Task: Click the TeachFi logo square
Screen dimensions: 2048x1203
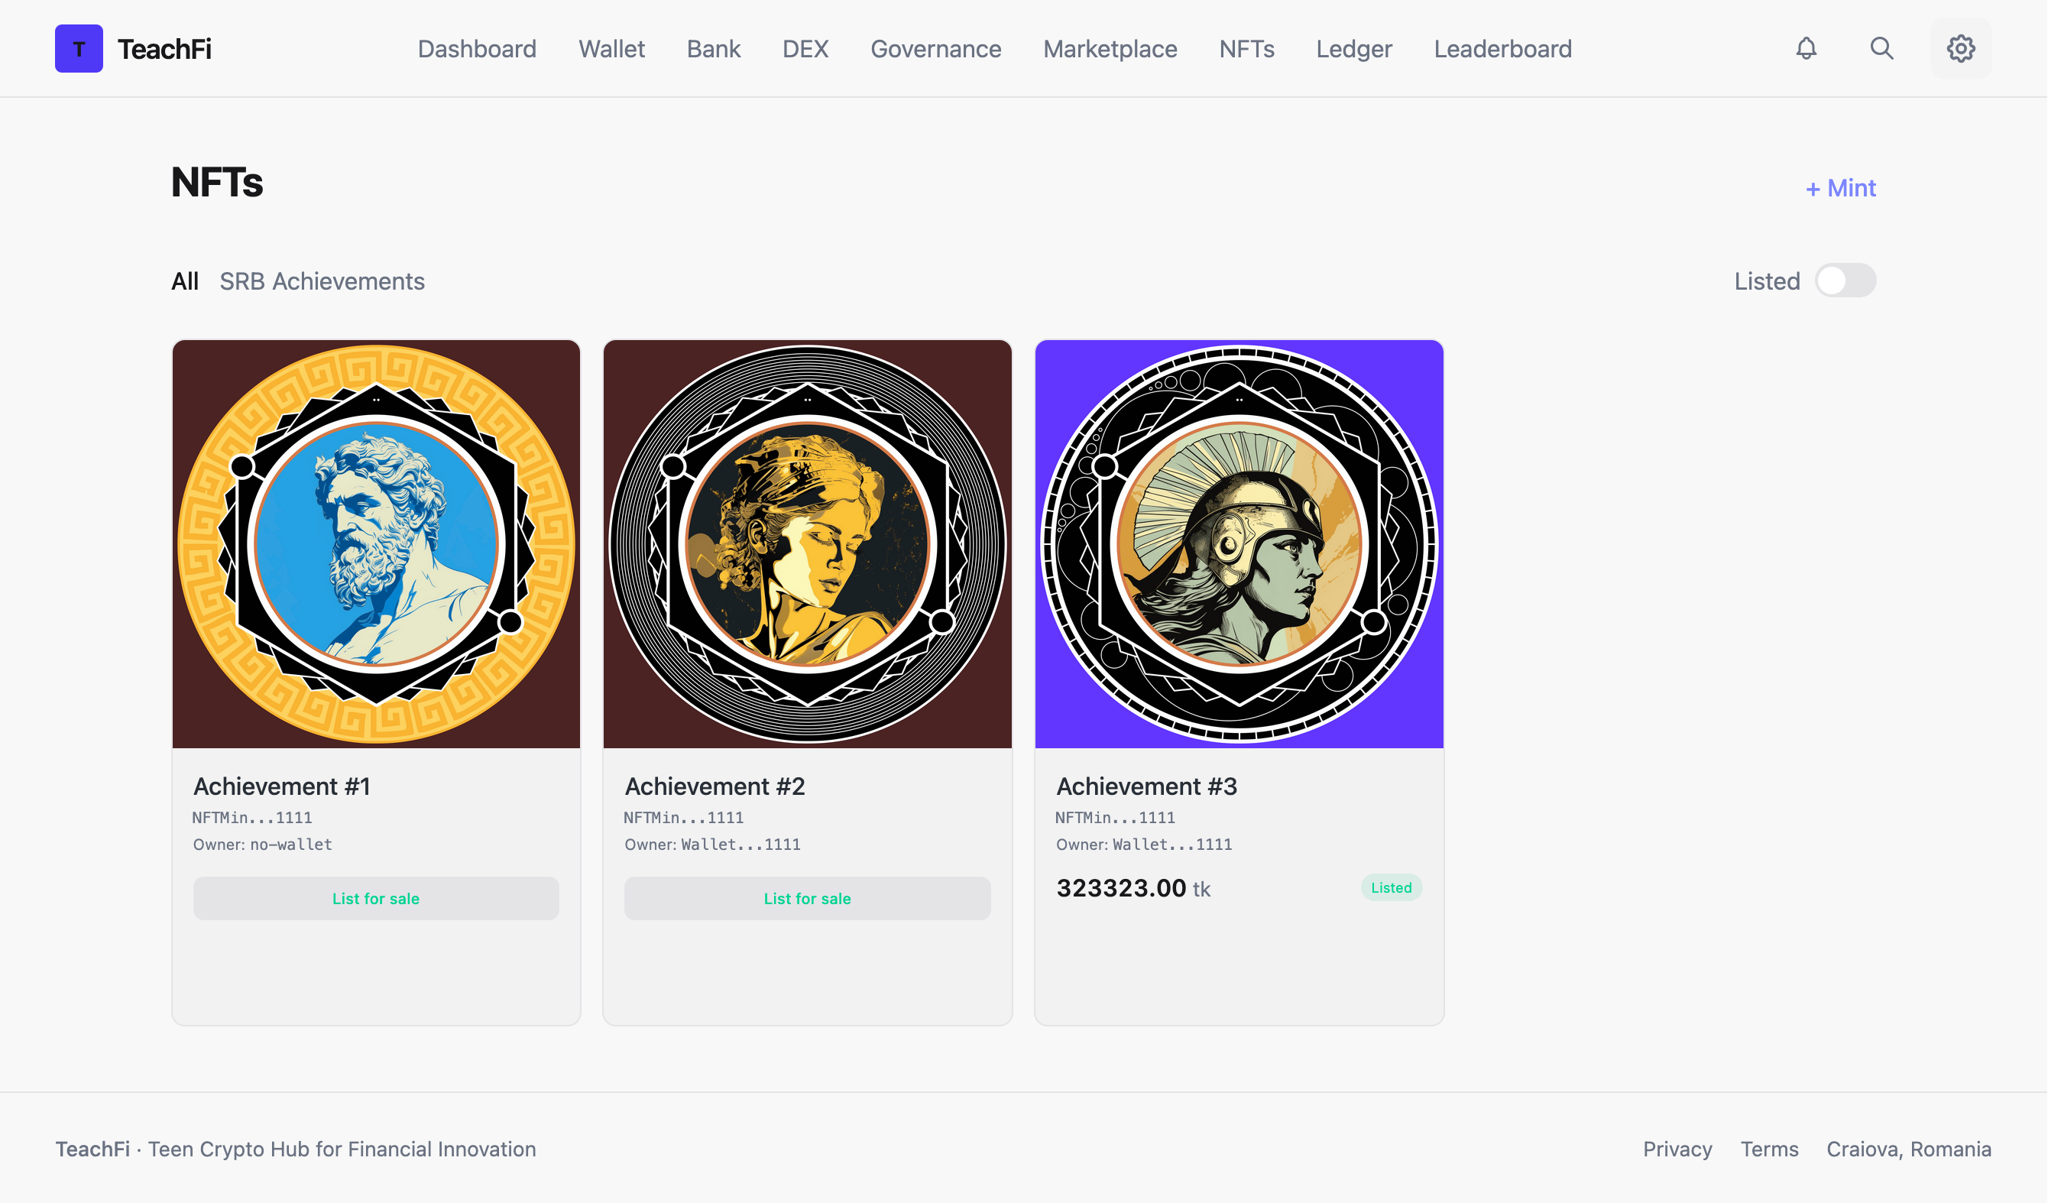Action: (x=79, y=49)
